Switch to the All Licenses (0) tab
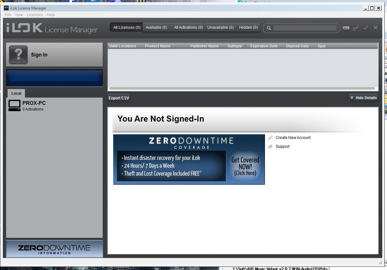The height and width of the screenshot is (270, 387). (x=127, y=27)
